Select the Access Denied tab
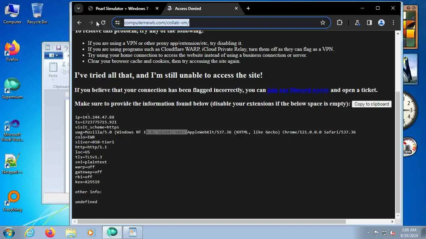The image size is (426, 239). point(202,8)
